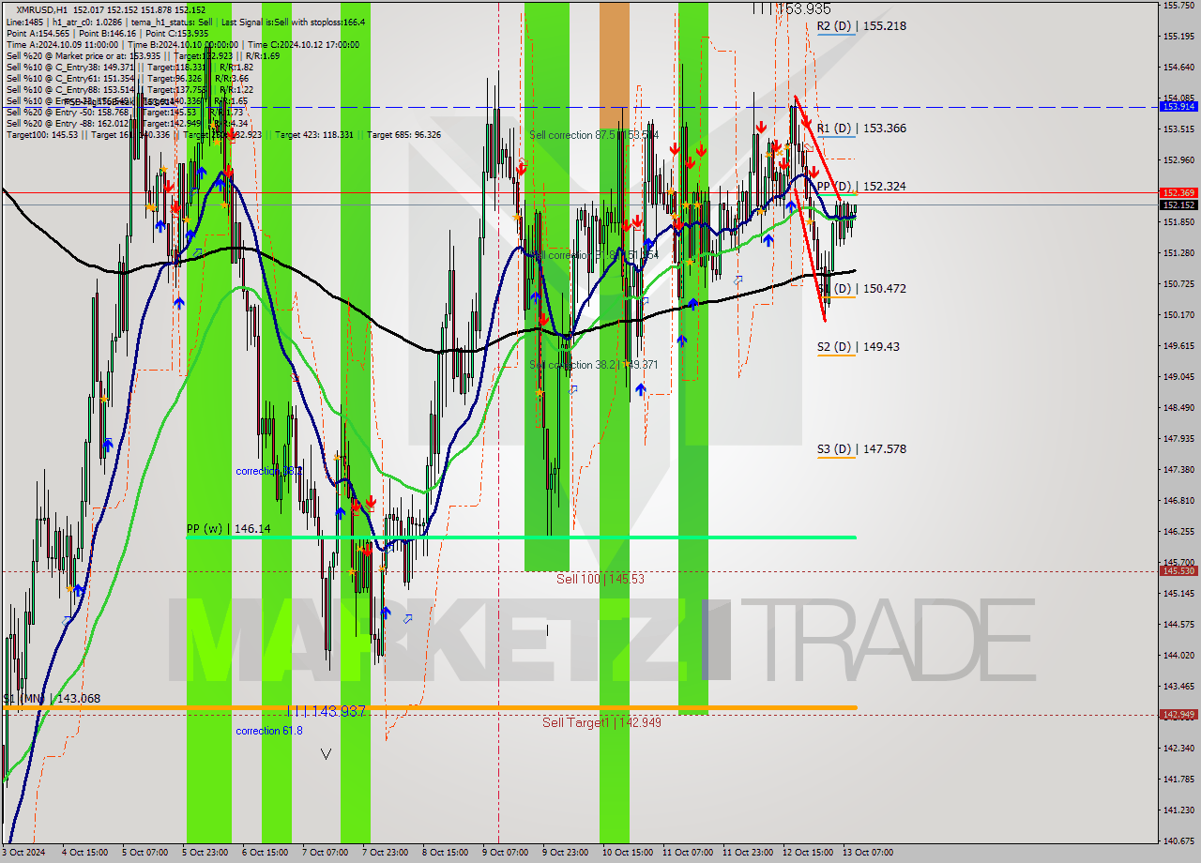
Task: Click the '8 Oct 15:00' time axis label
Action: pyautogui.click(x=445, y=853)
